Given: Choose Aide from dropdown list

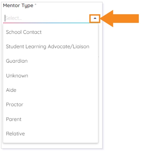Looking at the screenshot, I should pyautogui.click(x=51, y=90).
